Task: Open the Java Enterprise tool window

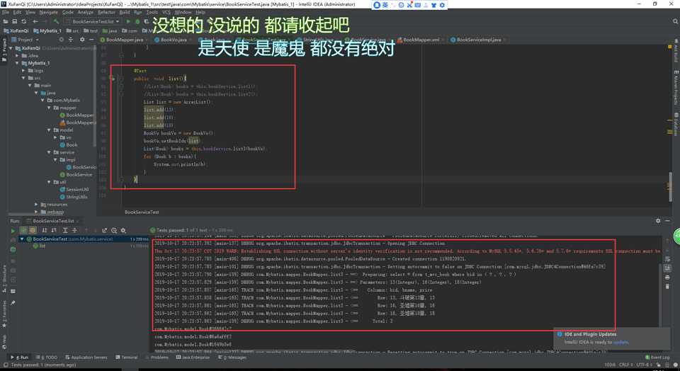Action: [x=193, y=358]
